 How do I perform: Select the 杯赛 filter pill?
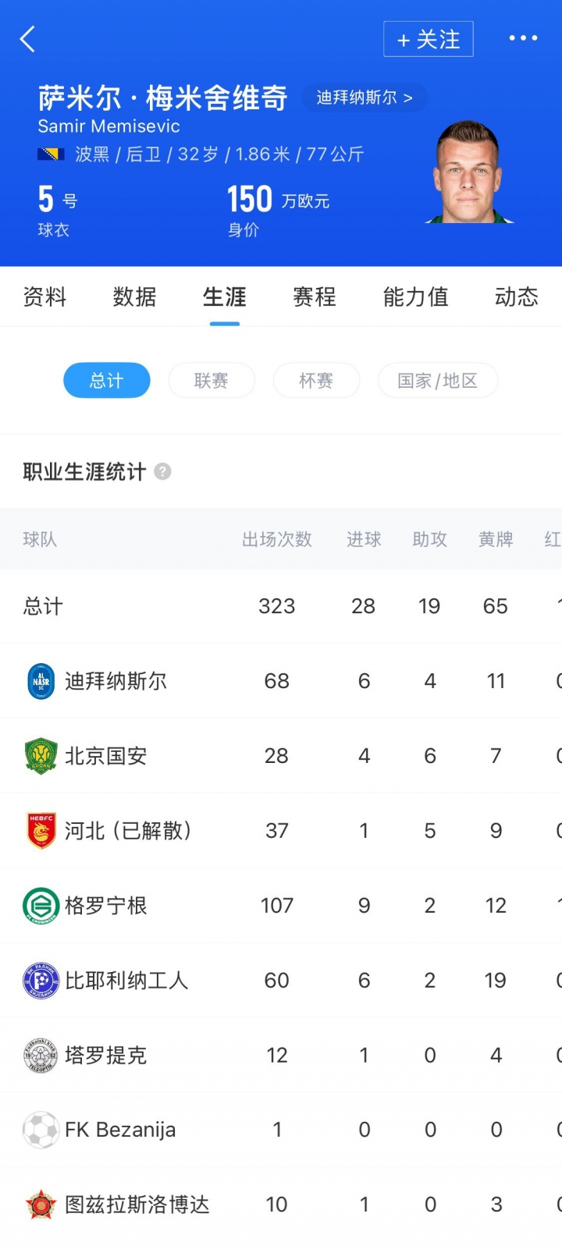click(x=316, y=381)
